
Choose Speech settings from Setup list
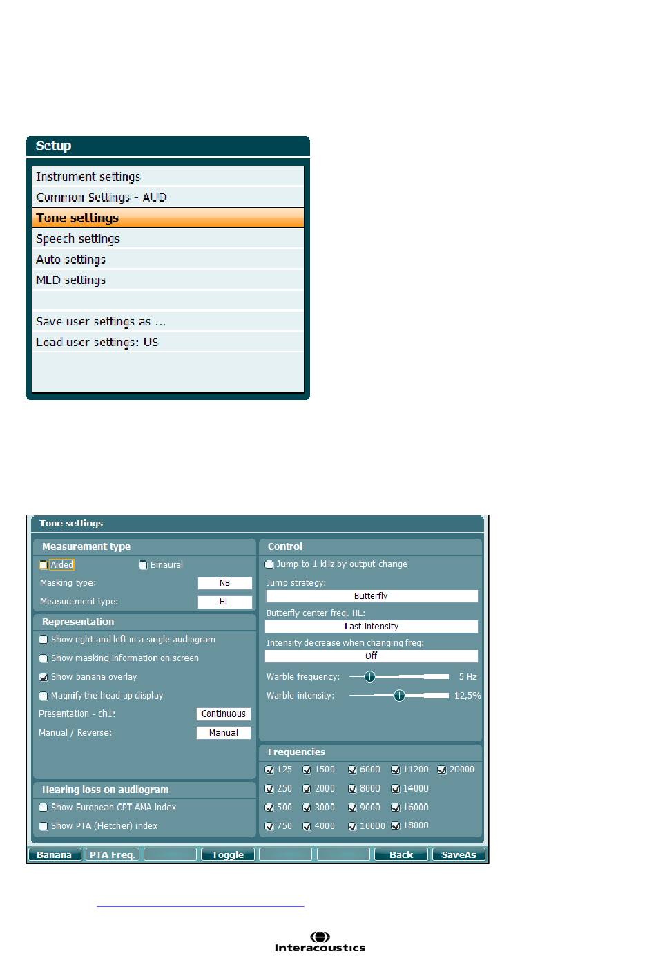(x=168, y=239)
